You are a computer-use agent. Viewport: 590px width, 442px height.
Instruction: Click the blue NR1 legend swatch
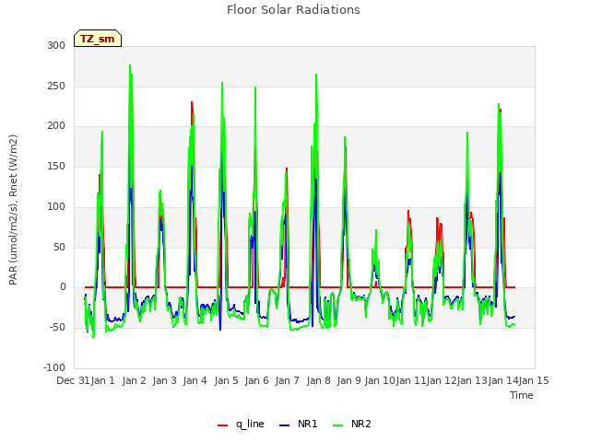(x=285, y=425)
